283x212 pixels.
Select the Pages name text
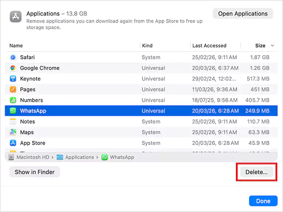(28, 90)
